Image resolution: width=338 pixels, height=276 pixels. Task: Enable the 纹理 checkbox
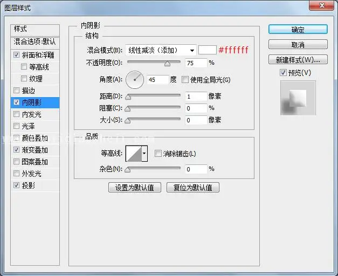24,79
